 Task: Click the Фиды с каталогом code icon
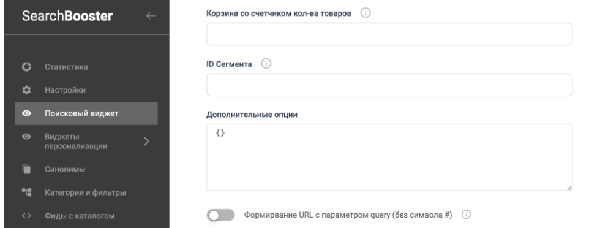(26, 216)
